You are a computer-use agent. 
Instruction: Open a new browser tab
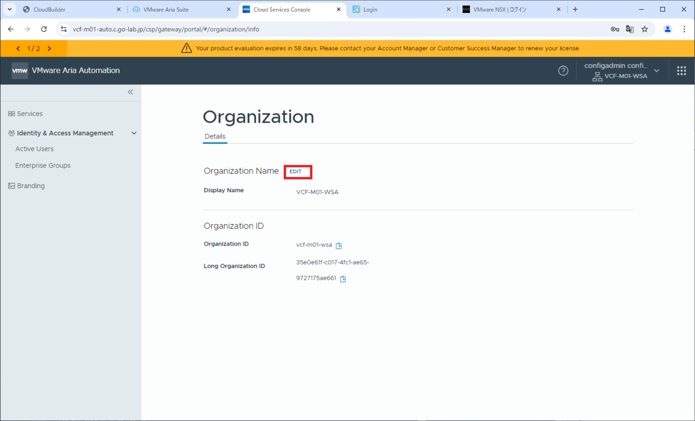pyautogui.click(x=575, y=10)
